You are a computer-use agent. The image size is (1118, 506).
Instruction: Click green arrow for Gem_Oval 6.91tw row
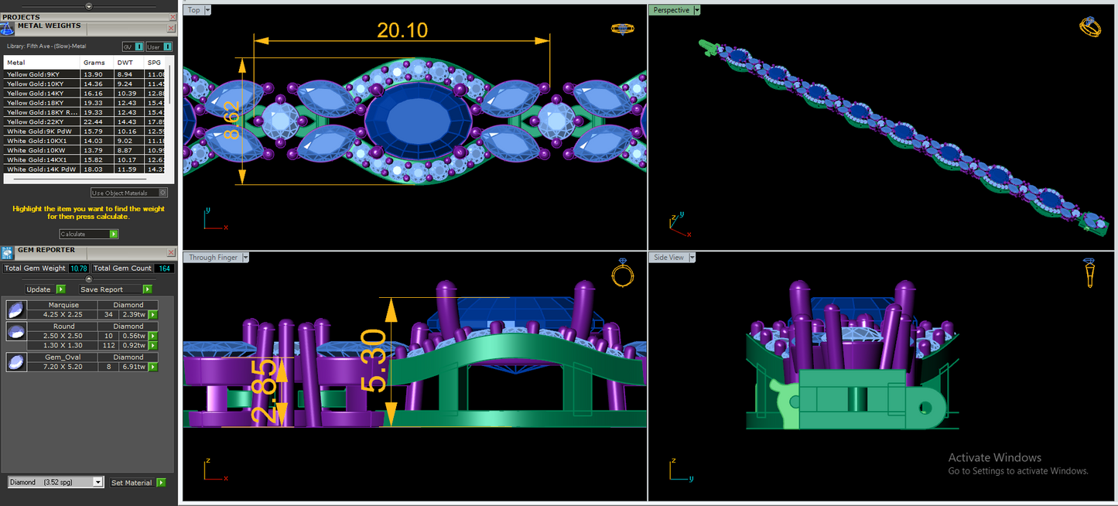pyautogui.click(x=153, y=367)
